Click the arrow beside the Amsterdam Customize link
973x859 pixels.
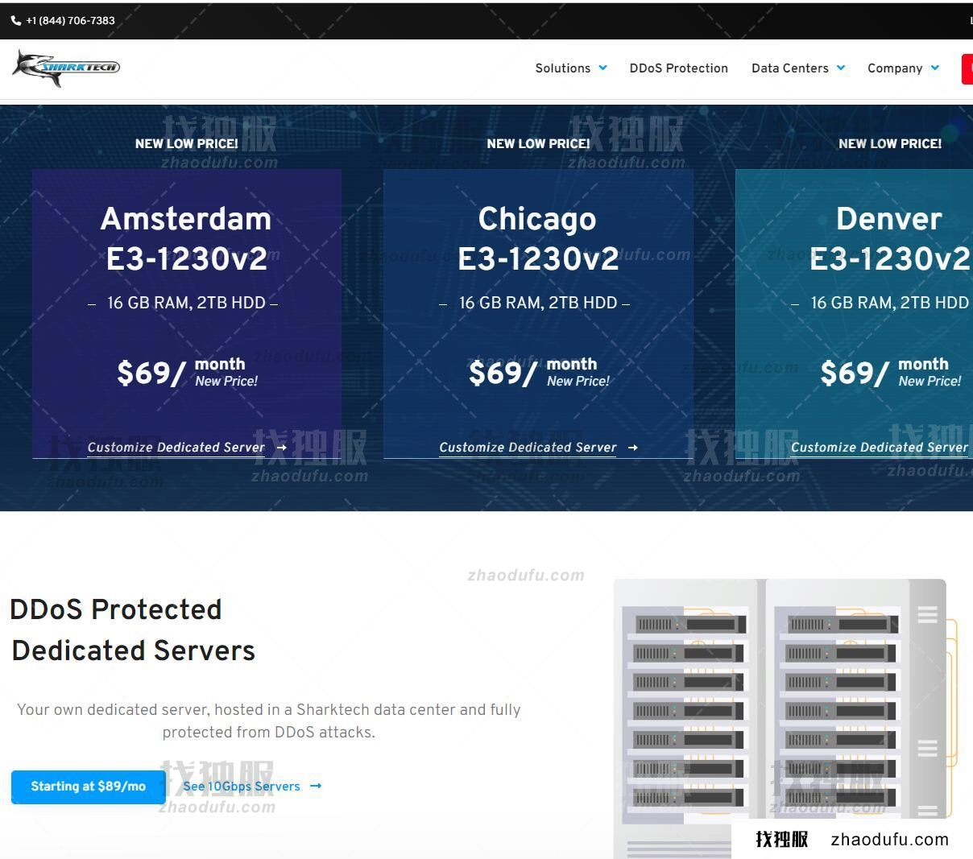pos(281,448)
